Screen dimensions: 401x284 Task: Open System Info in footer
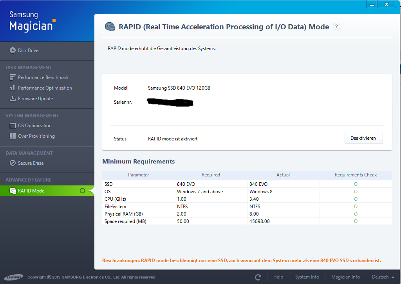coord(307,277)
